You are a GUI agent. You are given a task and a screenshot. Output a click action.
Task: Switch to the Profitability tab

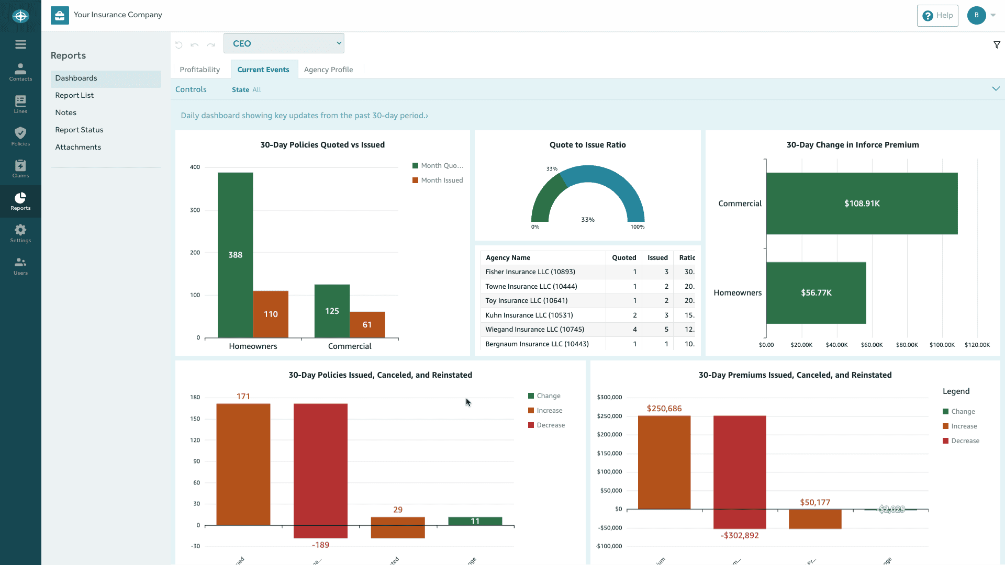[199, 70]
